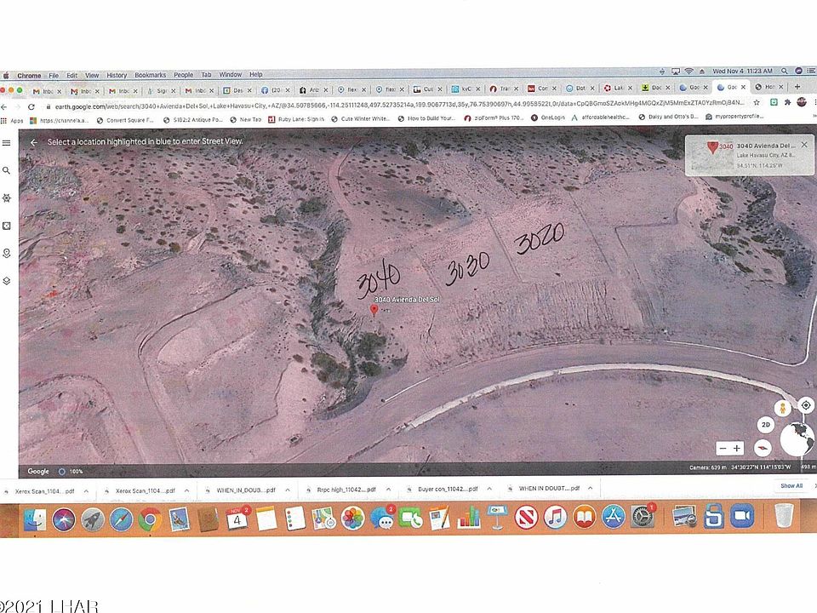This screenshot has width=817, height=613.
Task: Open the History menu
Action: coord(117,75)
